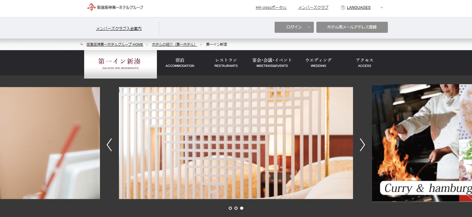Advance carousel with the right arrow
Screen dimensions: 472x217
point(362,144)
